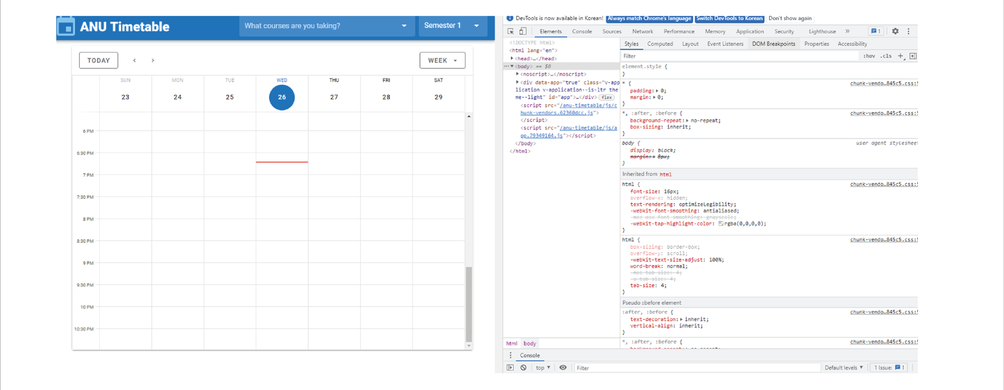Collapse the body element node
Image resolution: width=1004 pixels, height=390 pixels.
tap(512, 66)
